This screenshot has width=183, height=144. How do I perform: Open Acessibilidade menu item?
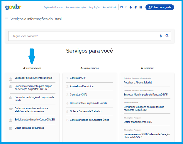110,7
